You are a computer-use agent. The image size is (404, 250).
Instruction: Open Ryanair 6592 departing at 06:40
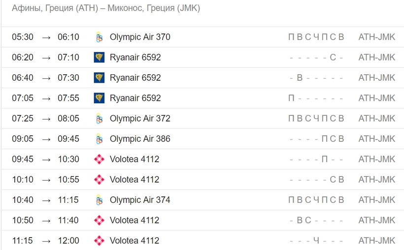pyautogui.click(x=135, y=78)
